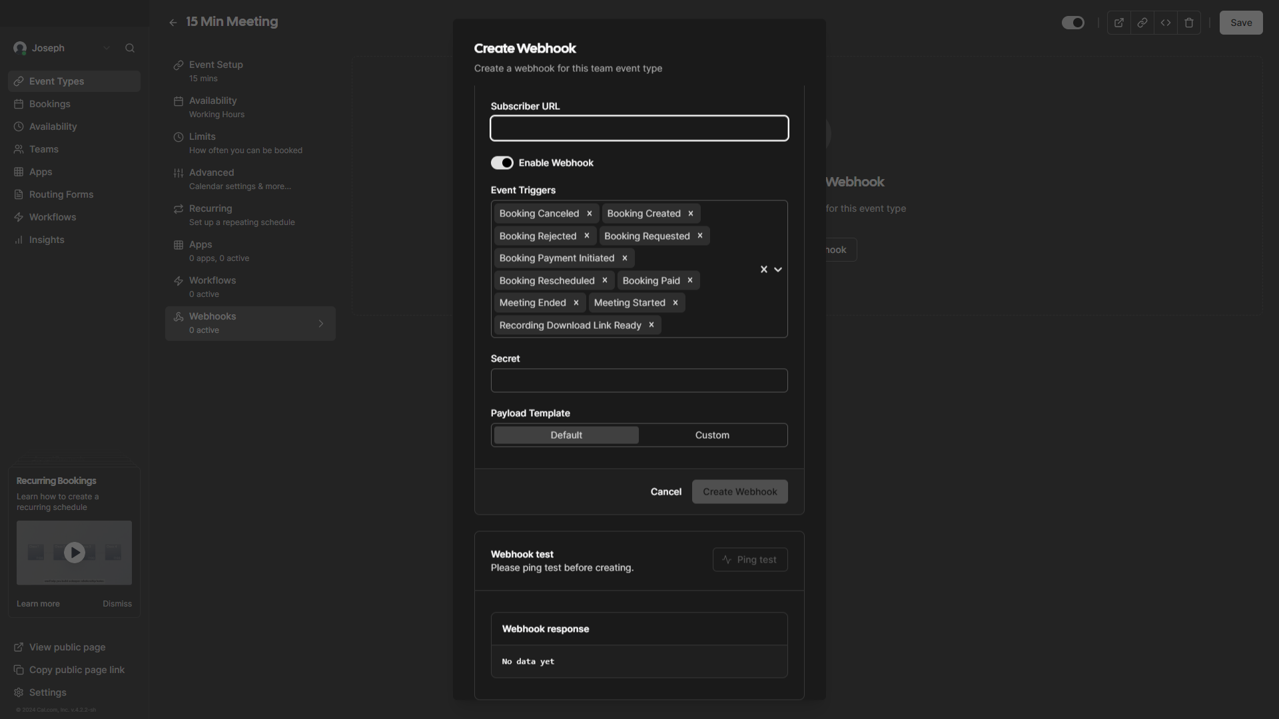This screenshot has width=1279, height=719.
Task: Open Teams in sidebar
Action: point(74,149)
